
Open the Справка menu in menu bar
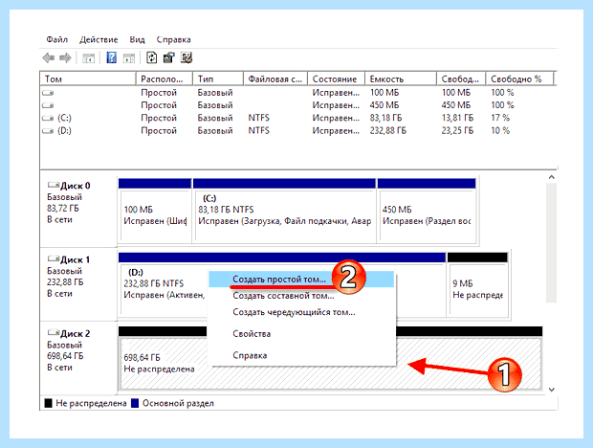click(x=173, y=39)
